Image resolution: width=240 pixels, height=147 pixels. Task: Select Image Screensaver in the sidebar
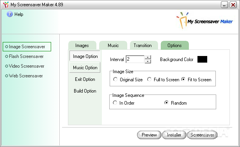click(27, 47)
